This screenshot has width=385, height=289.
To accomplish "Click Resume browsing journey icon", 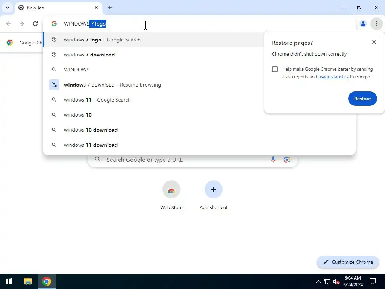I will [54, 85].
